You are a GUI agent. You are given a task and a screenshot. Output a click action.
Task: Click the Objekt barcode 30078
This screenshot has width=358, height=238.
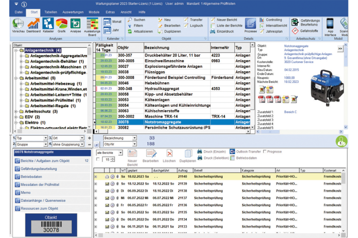click(x=51, y=225)
